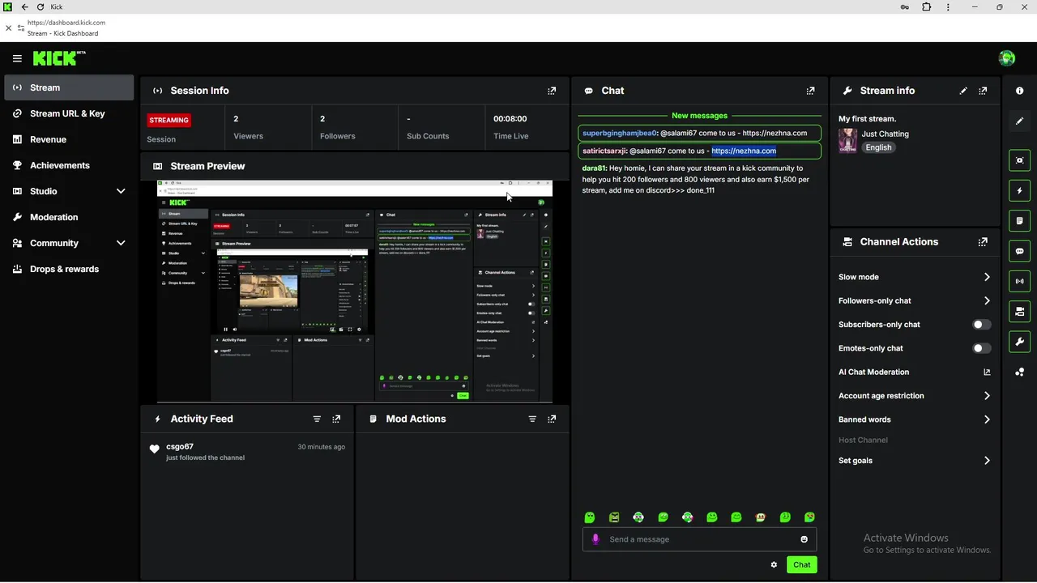Pop out the Activity Feed panel
The width and height of the screenshot is (1037, 583).
click(x=336, y=419)
